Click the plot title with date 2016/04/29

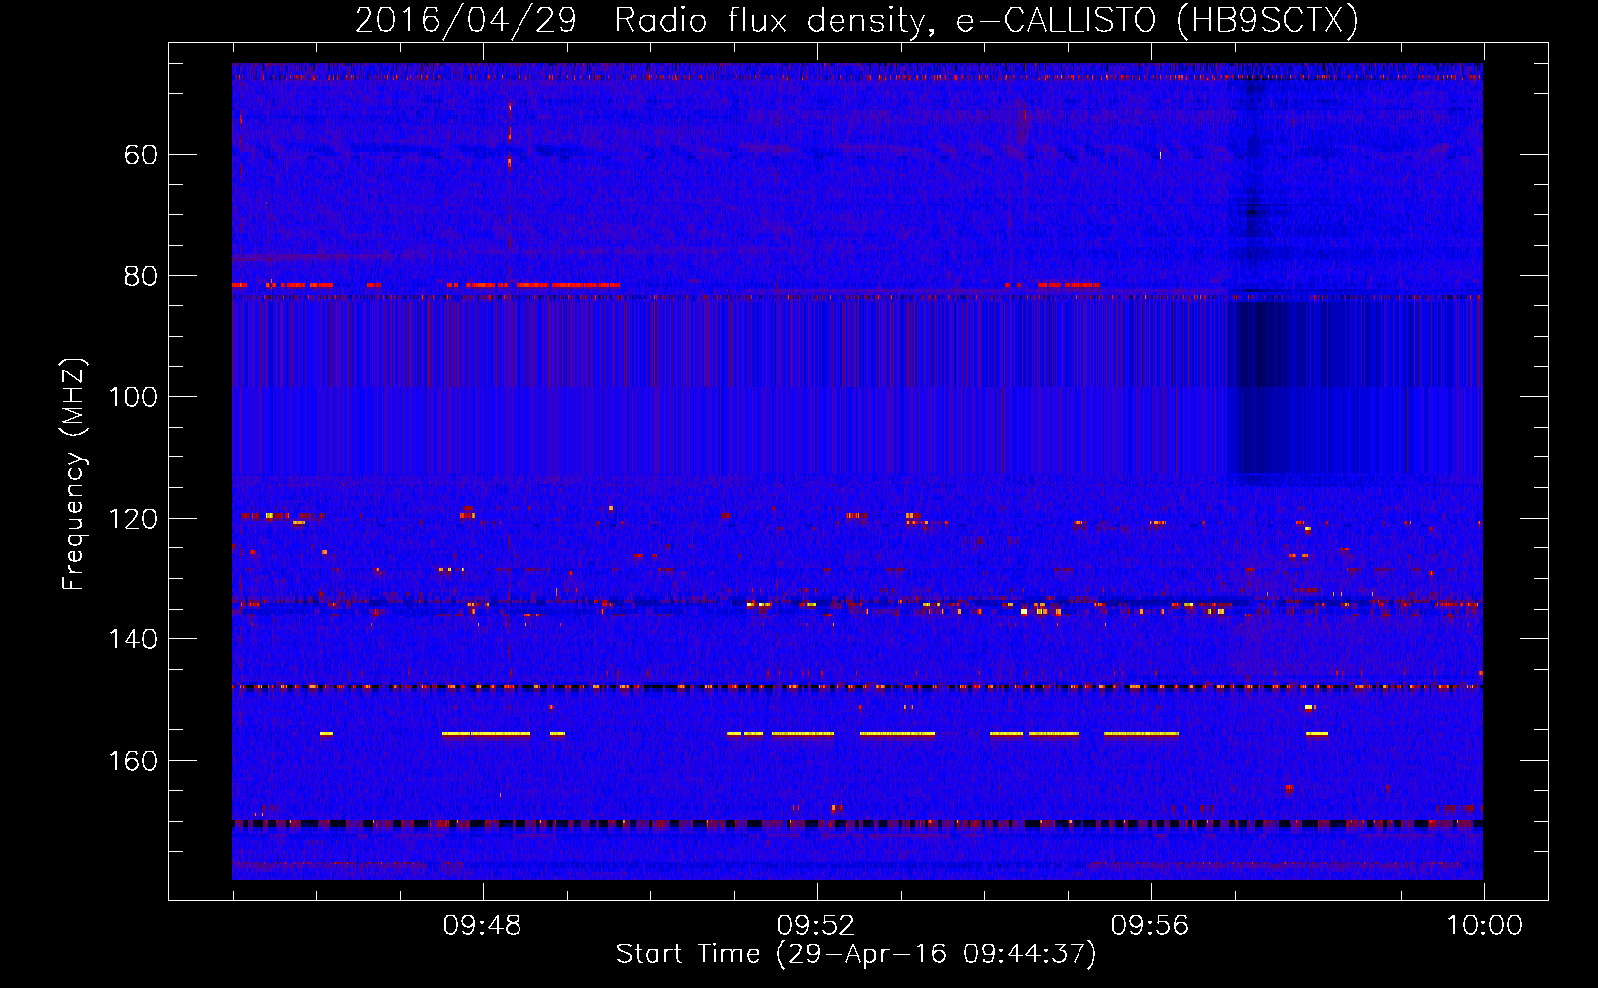(857, 20)
